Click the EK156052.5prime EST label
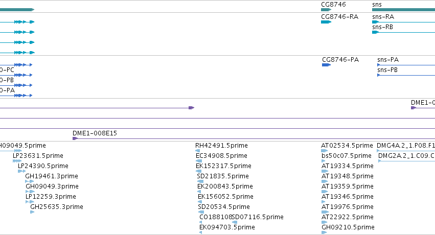The image size is (435, 235). [225, 197]
